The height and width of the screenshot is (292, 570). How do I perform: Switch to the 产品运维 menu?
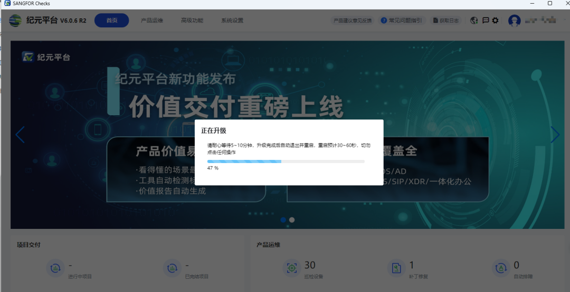[152, 21]
